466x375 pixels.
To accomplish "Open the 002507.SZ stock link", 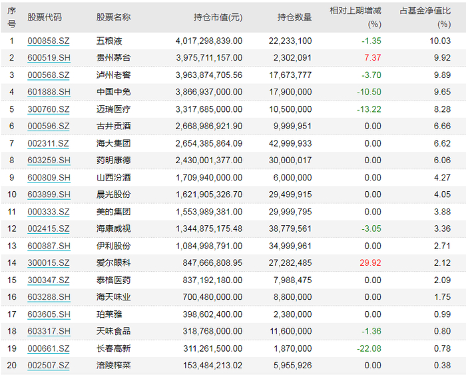I will click(49, 366).
